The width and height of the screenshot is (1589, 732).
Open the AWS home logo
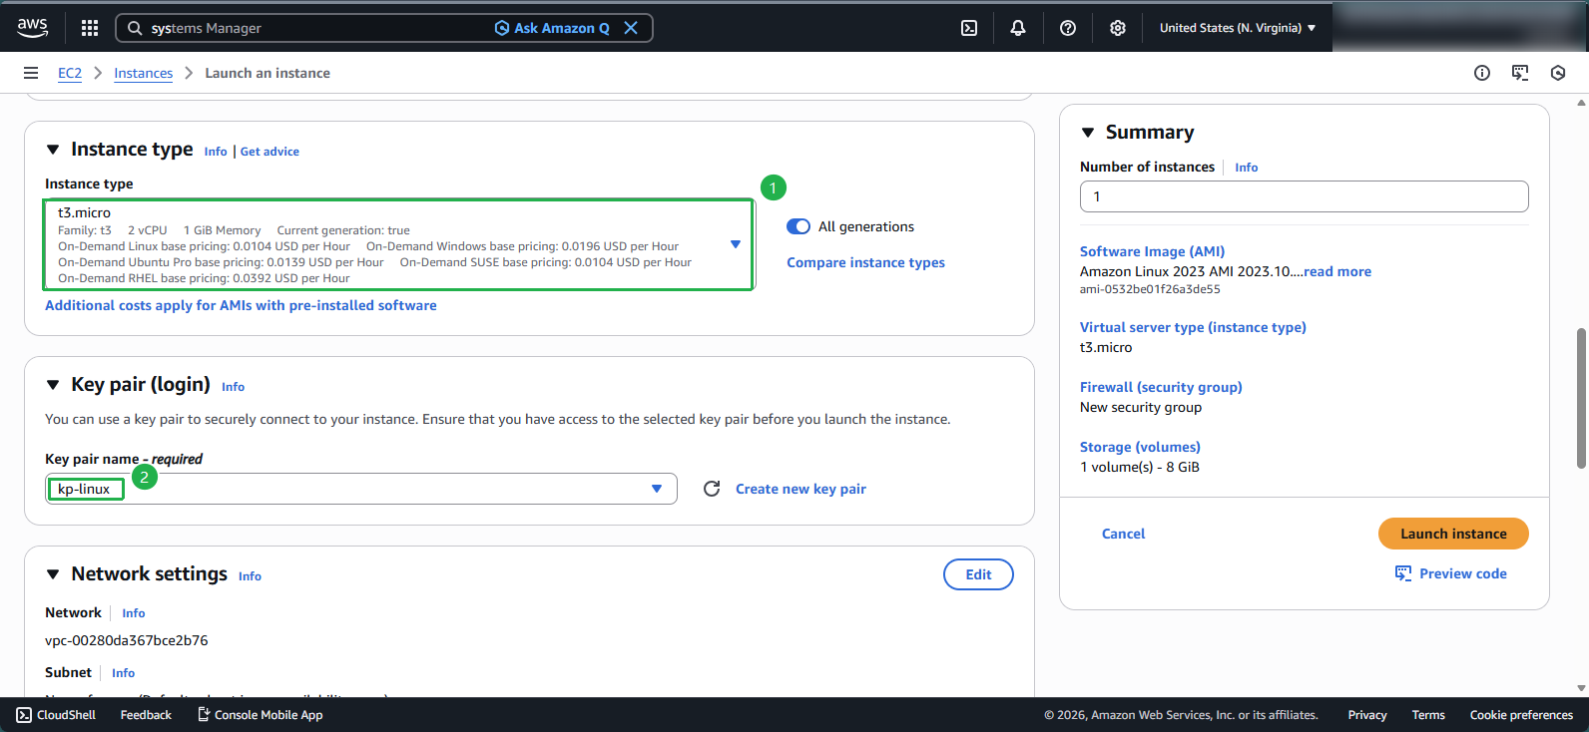pyautogui.click(x=33, y=28)
